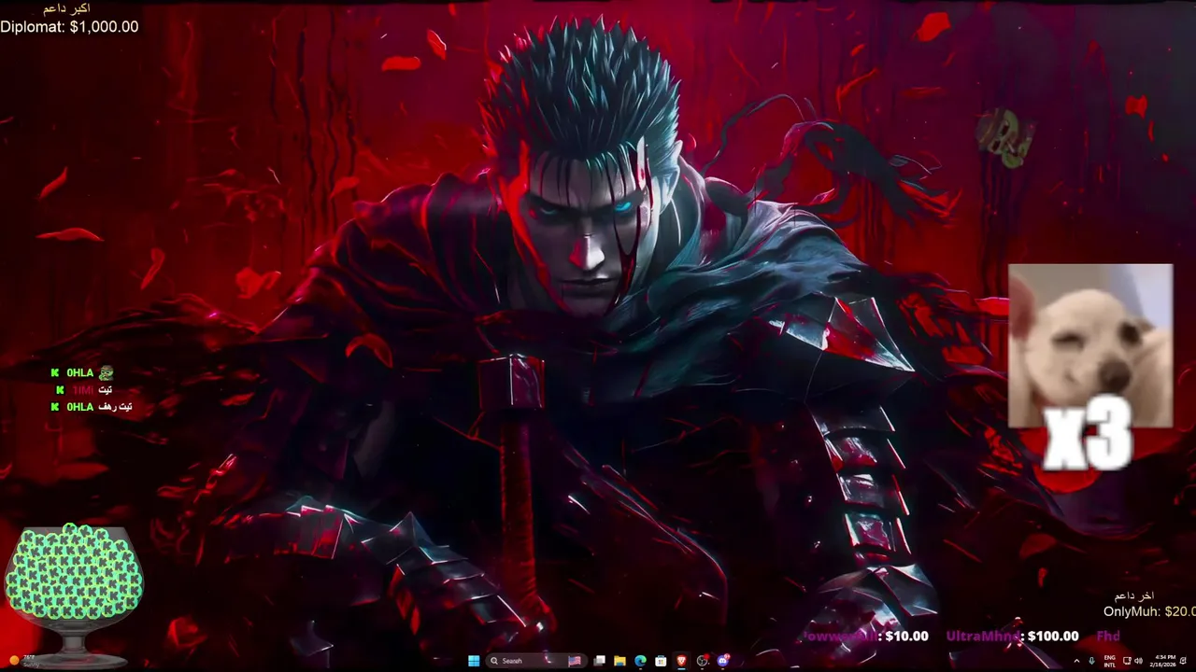
Task: Open network settings from tray
Action: pyautogui.click(x=1127, y=661)
